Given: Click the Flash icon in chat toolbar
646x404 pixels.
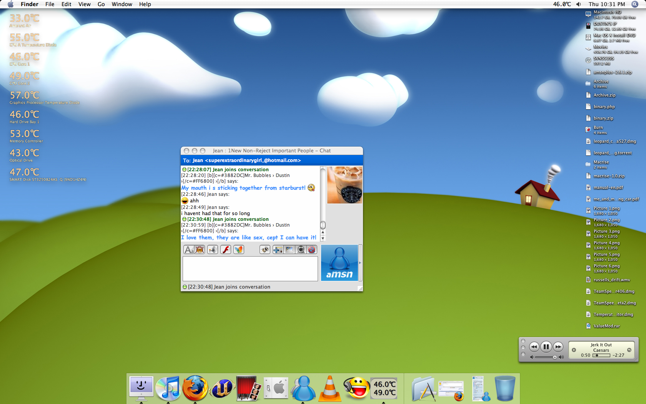Looking at the screenshot, I should pyautogui.click(x=226, y=250).
